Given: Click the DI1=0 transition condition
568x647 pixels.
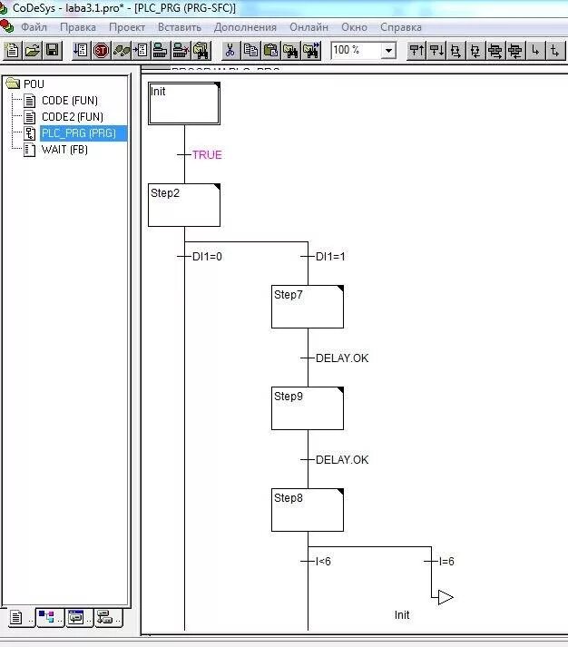Looking at the screenshot, I should (207, 257).
